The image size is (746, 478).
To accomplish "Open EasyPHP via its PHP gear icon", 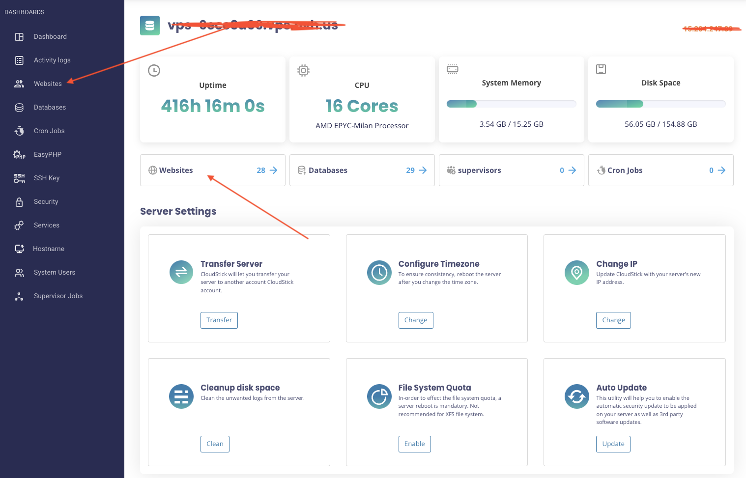I will pyautogui.click(x=19, y=154).
